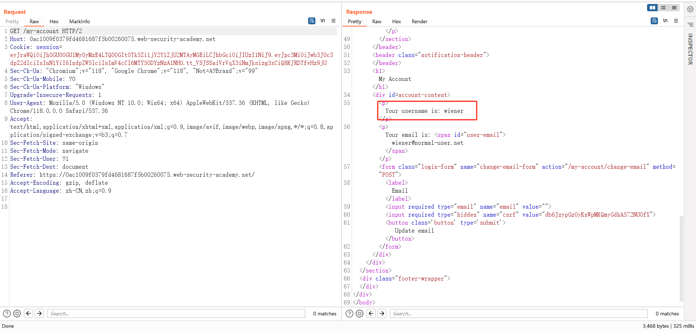Viewport: 696px width, 331px height.
Task: Click the Response panel vertical scrollbar
Action: pyautogui.click(x=681, y=258)
